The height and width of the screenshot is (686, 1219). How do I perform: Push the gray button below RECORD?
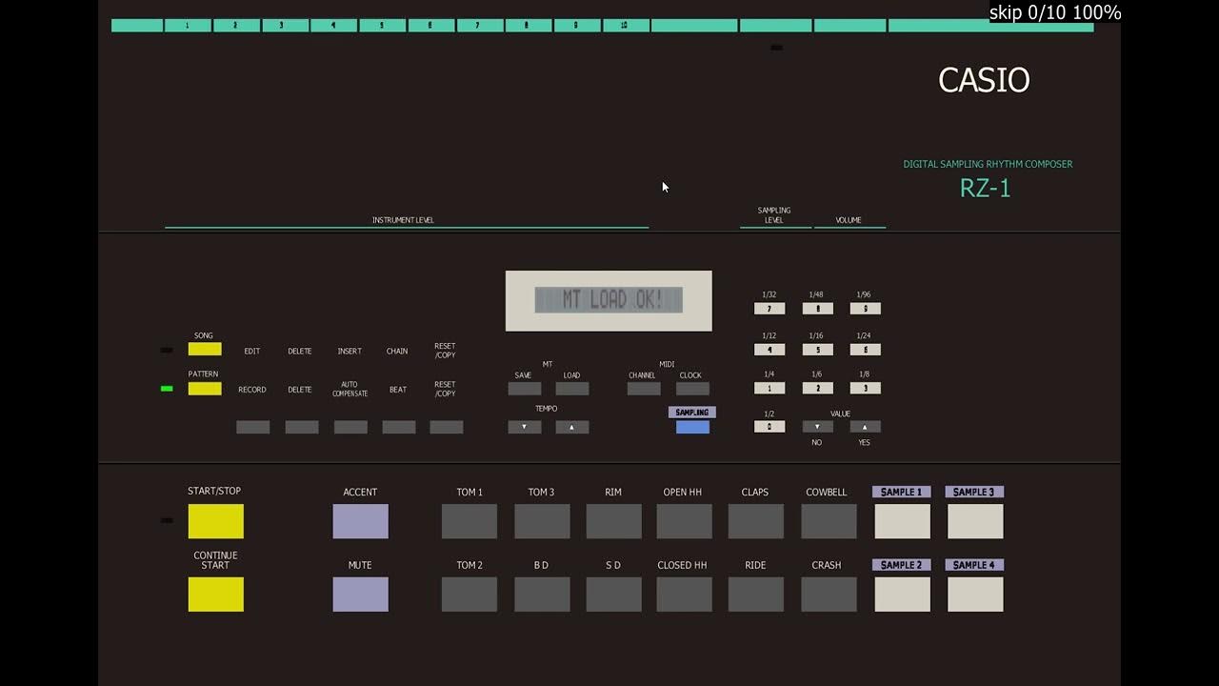pos(253,427)
